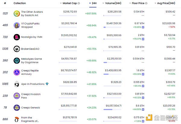Click the MekaApes Game collection icon
Viewport: 181px width, 124px height.
click(x=16, y=60)
